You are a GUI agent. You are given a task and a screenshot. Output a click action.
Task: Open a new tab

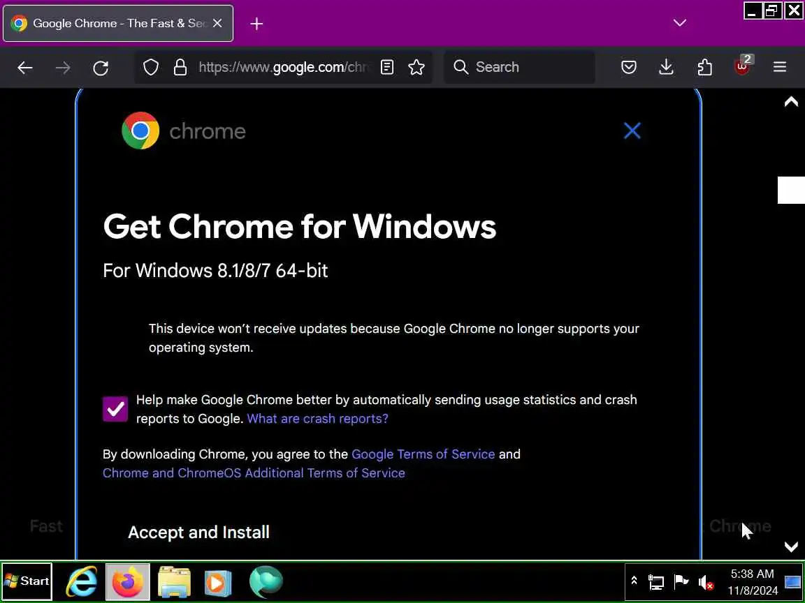coord(256,24)
